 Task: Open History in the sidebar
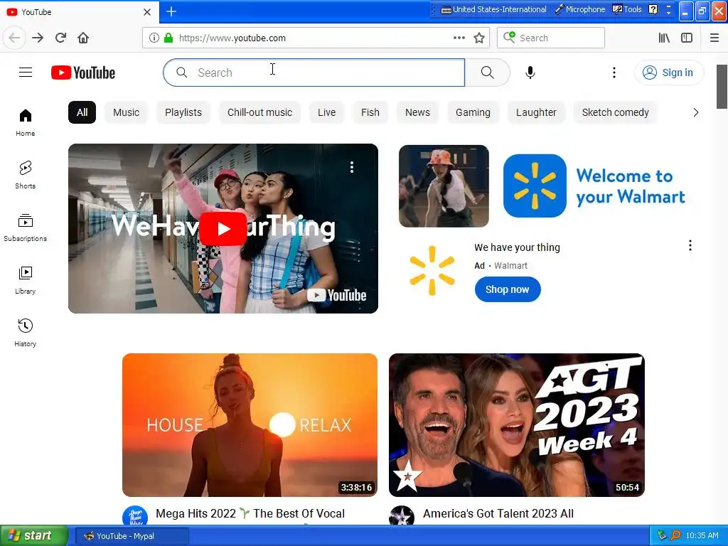point(26,333)
